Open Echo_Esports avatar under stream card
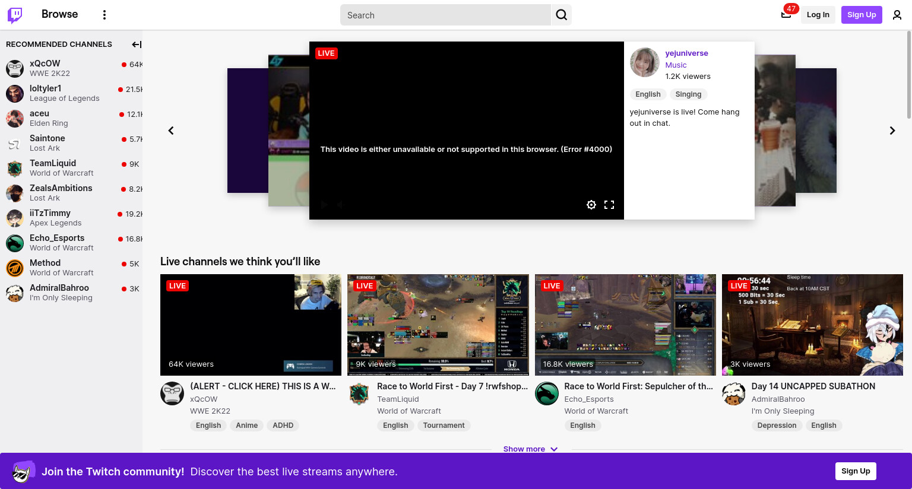This screenshot has width=912, height=489. (547, 393)
